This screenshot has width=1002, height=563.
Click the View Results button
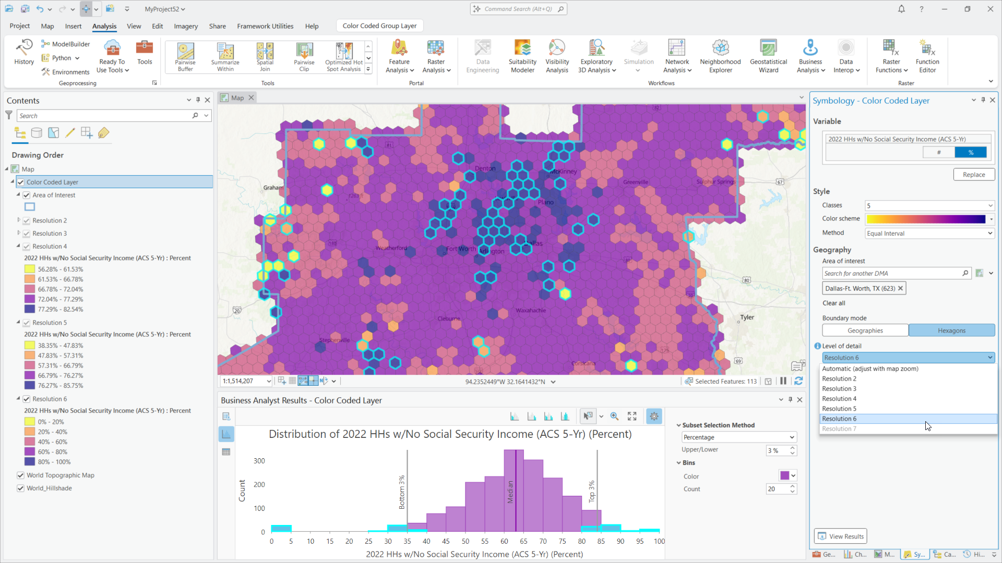coord(841,536)
